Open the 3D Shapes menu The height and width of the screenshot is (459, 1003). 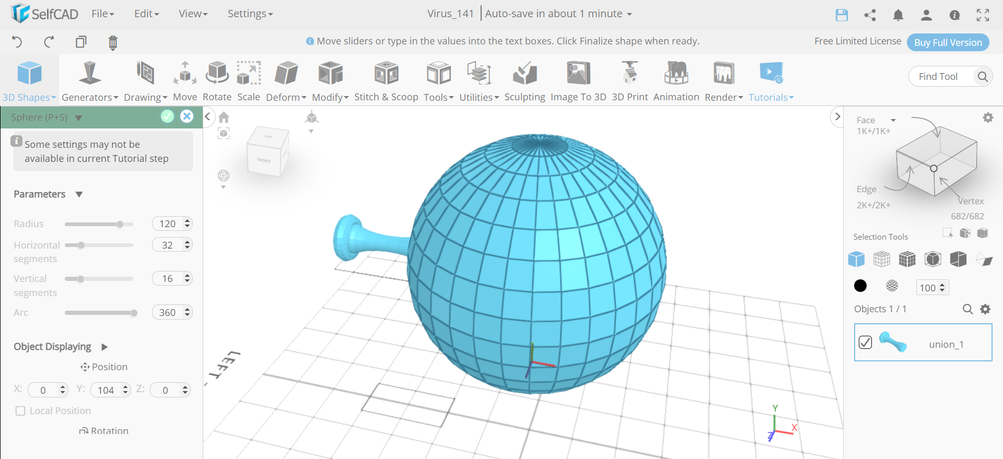pos(29,80)
